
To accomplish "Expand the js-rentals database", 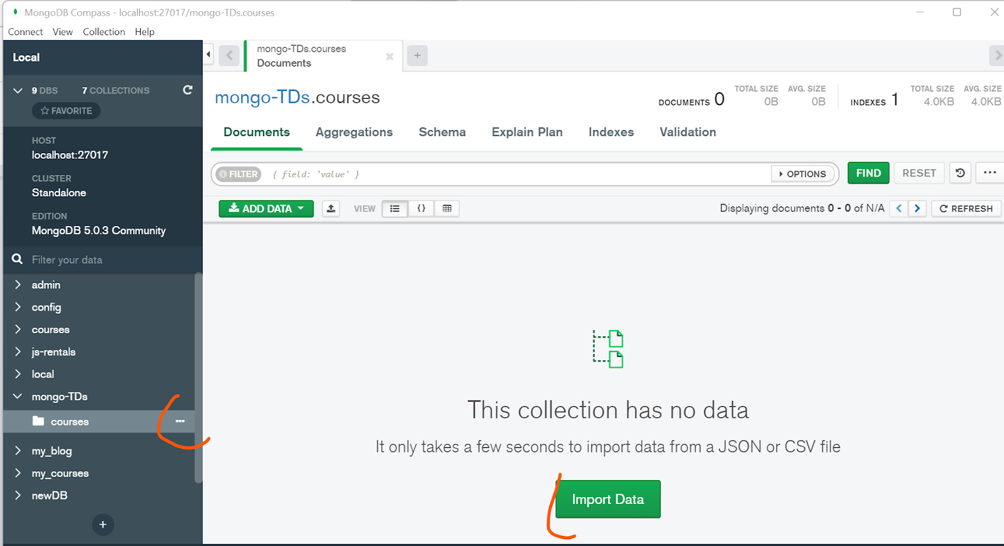I will 18,351.
